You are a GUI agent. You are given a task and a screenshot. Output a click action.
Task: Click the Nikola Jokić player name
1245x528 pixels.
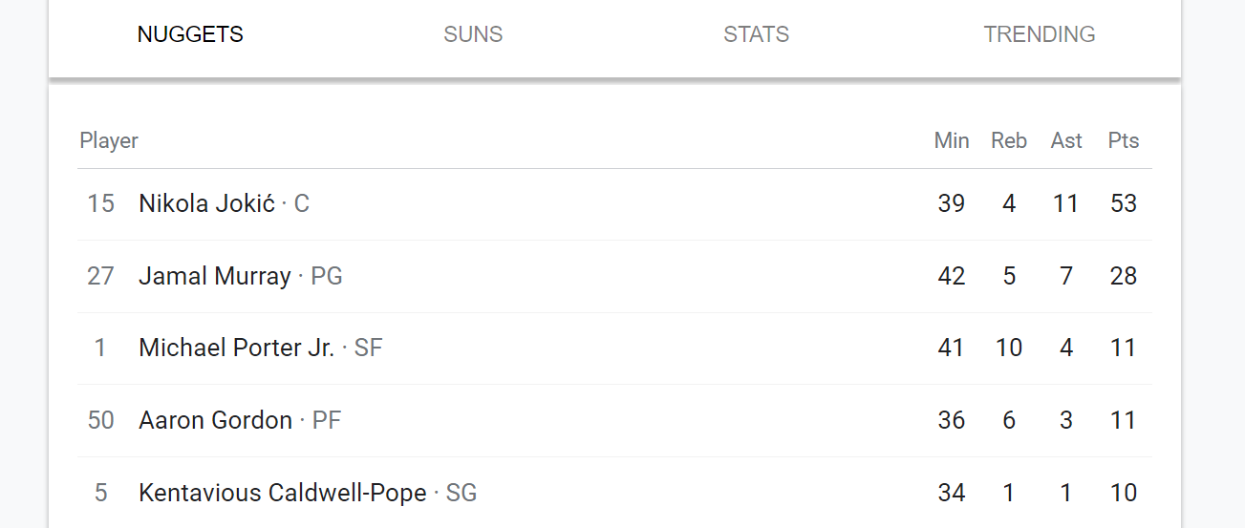(206, 203)
